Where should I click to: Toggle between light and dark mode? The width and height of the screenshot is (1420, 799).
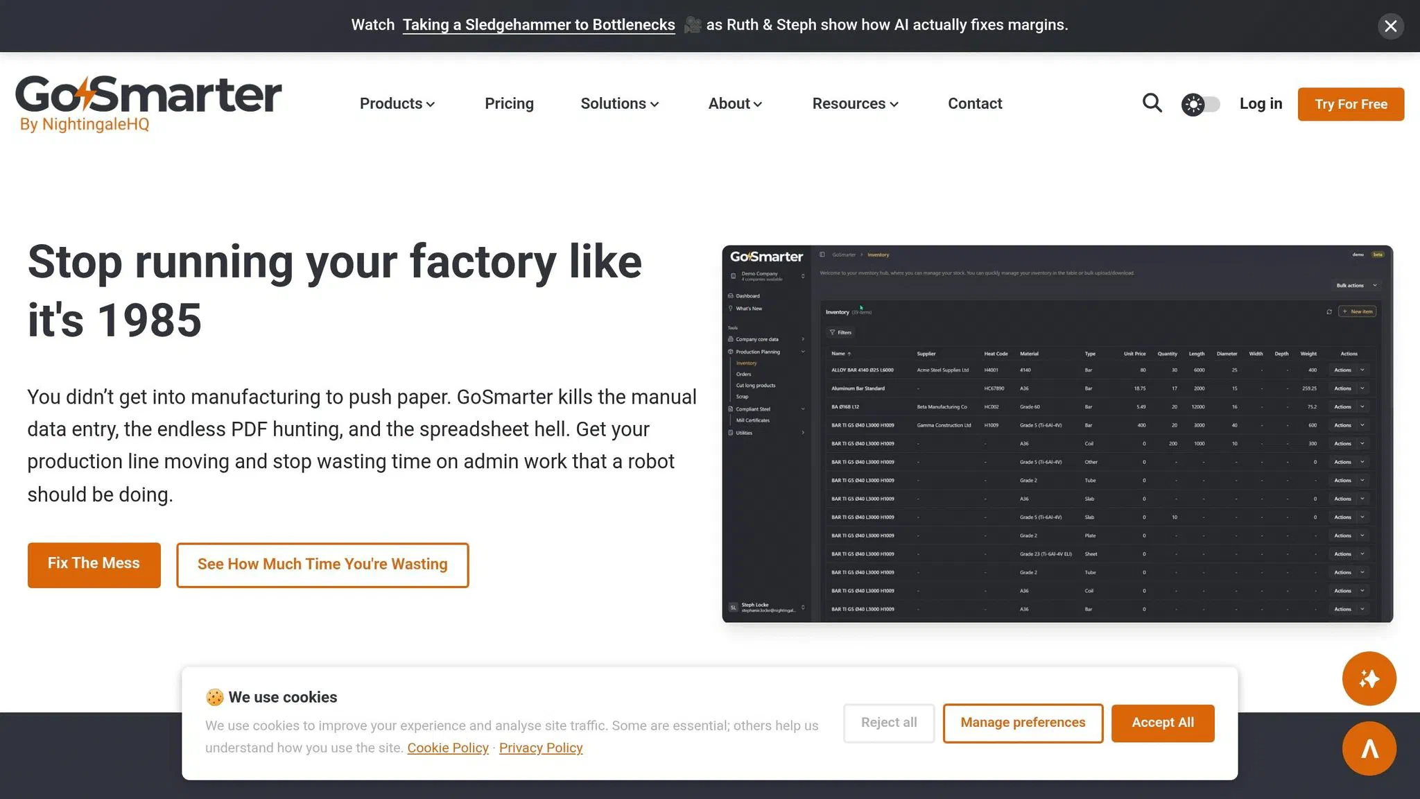point(1200,103)
